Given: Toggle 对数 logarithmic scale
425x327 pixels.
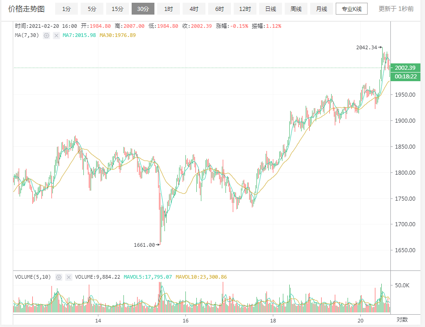Looking at the screenshot, I should coord(402,320).
